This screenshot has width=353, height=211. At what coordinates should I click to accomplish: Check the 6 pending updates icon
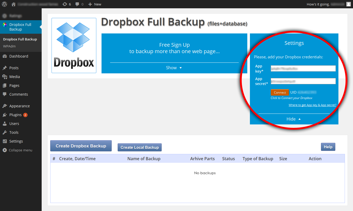coord(65,4)
